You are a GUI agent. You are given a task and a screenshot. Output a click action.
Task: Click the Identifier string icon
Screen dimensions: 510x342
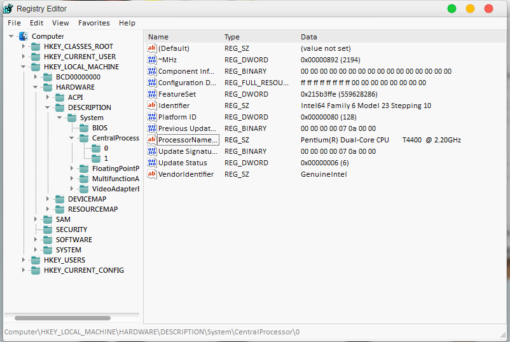coord(152,106)
